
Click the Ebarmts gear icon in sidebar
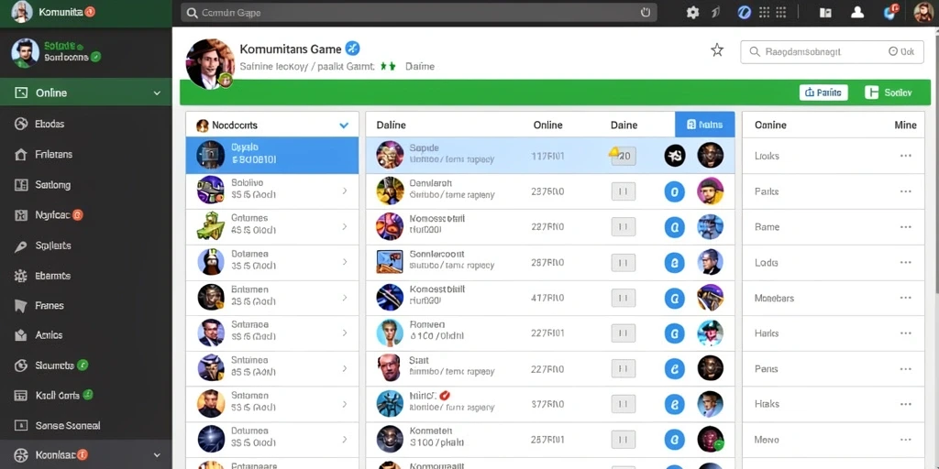[21, 276]
